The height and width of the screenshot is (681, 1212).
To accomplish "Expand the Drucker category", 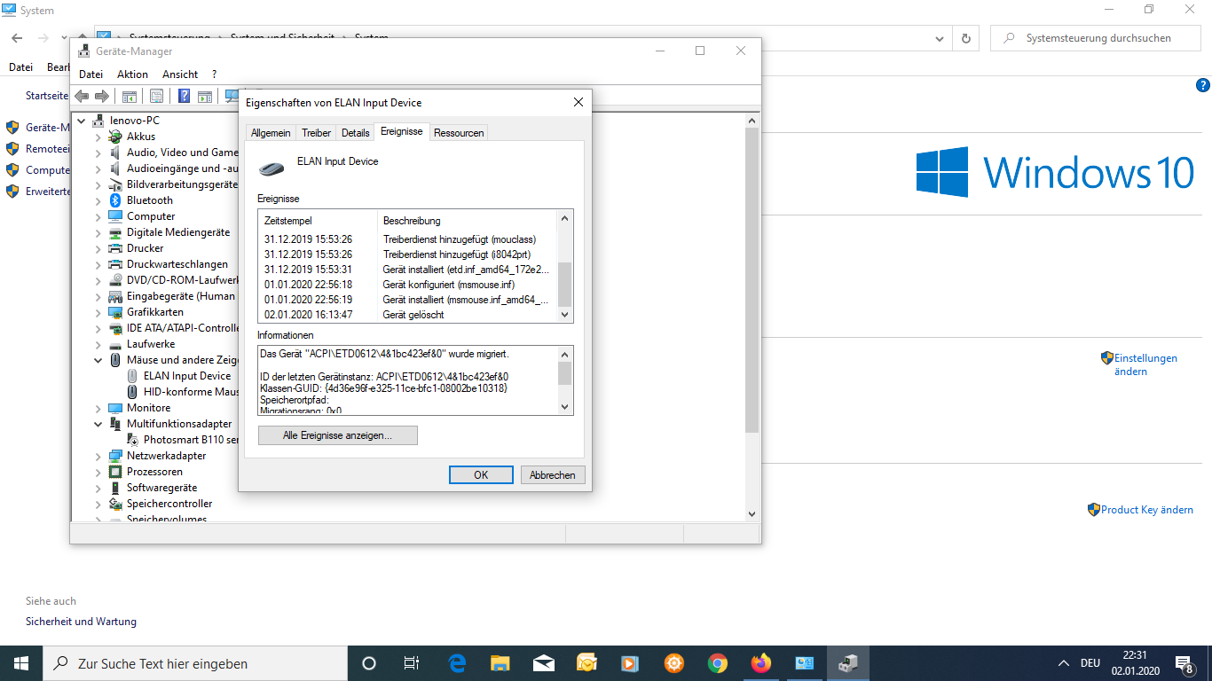I will click(98, 248).
